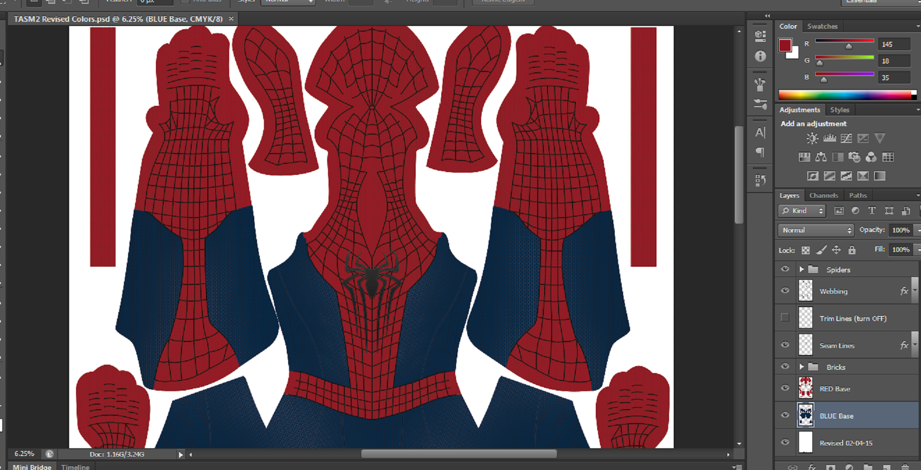
Task: Toggle lock image pixels brush icon
Action: click(821, 250)
